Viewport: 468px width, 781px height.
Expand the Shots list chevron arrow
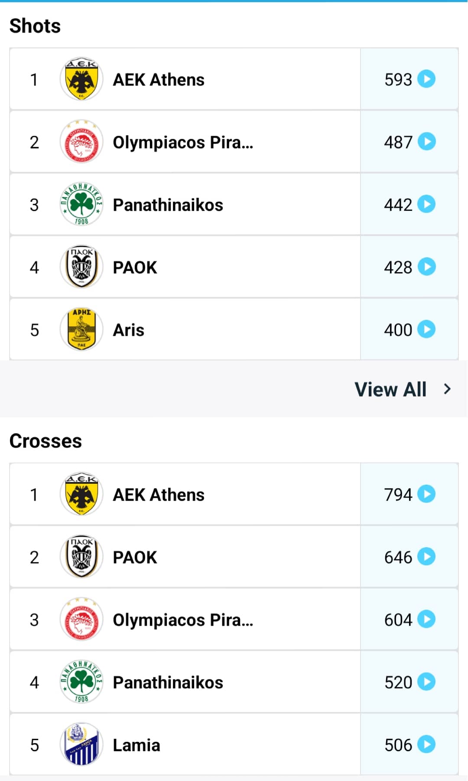click(447, 389)
